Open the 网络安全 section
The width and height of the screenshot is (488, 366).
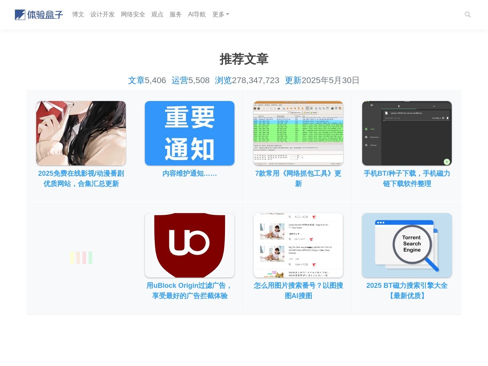pyautogui.click(x=133, y=14)
